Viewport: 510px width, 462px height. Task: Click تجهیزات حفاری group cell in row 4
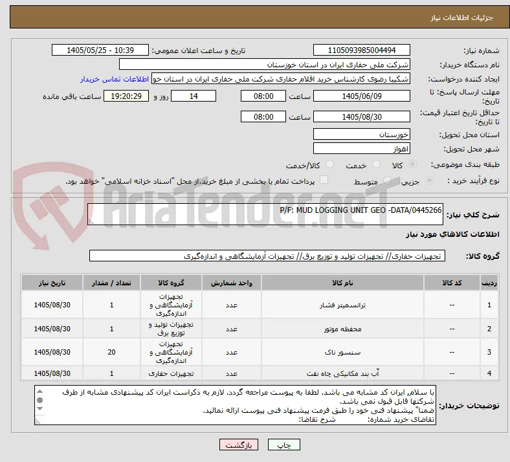click(171, 373)
